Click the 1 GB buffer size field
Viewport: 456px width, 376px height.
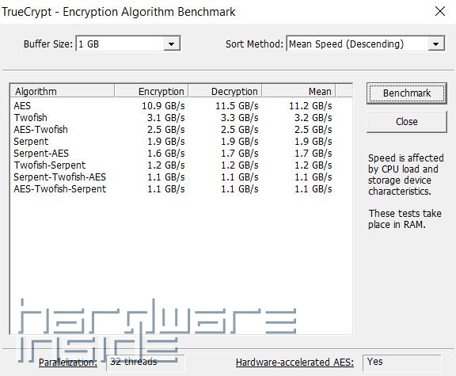(120, 44)
